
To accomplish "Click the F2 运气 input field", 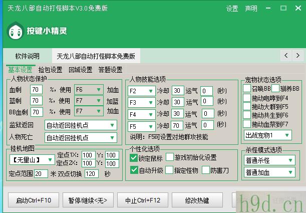I will pos(206,91).
